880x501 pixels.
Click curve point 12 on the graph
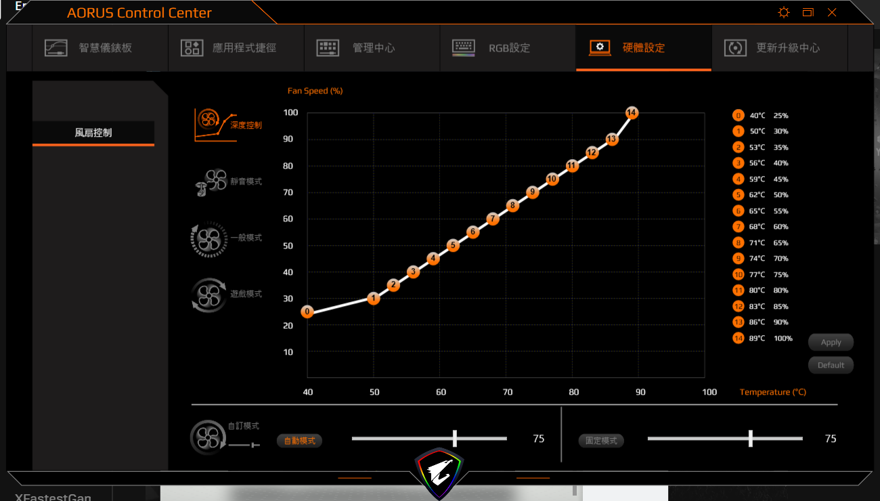tap(592, 152)
